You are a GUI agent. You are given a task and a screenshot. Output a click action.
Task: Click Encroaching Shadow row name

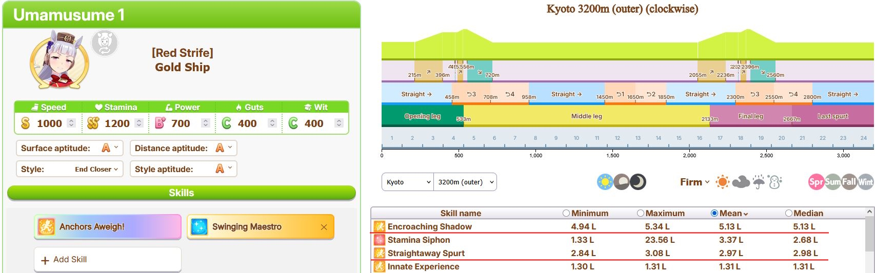[430, 226]
